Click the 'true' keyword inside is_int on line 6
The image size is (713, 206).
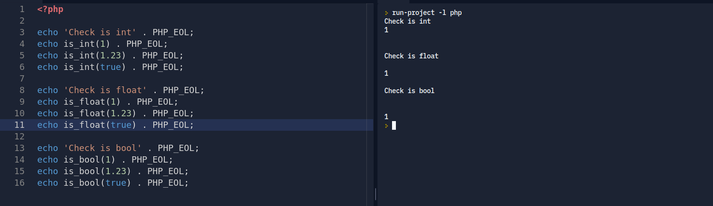pyautogui.click(x=110, y=67)
